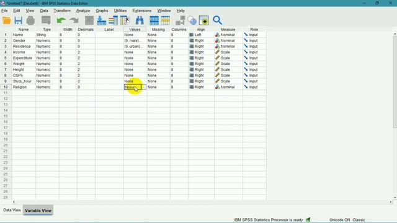The width and height of the screenshot is (397, 223).
Task: Click the Values cell '{0, male}...' for Gender
Action: coord(135,40)
